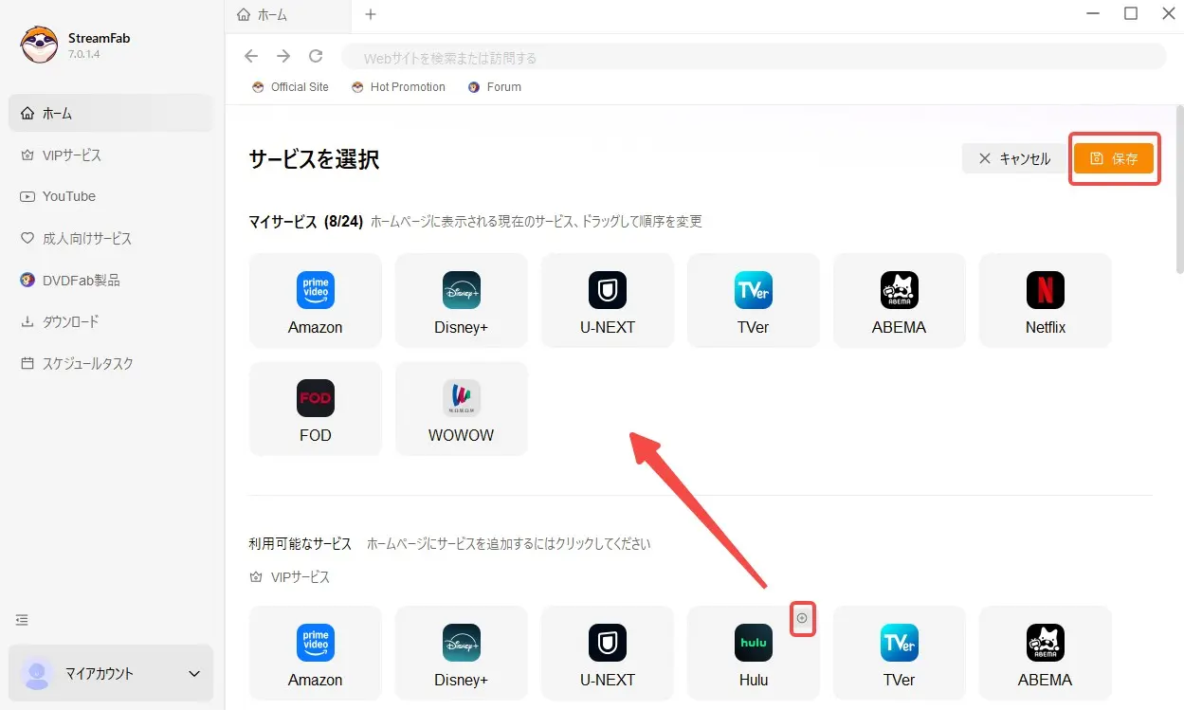The image size is (1184, 710).
Task: Reload the page with refresh icon
Action: (317, 57)
